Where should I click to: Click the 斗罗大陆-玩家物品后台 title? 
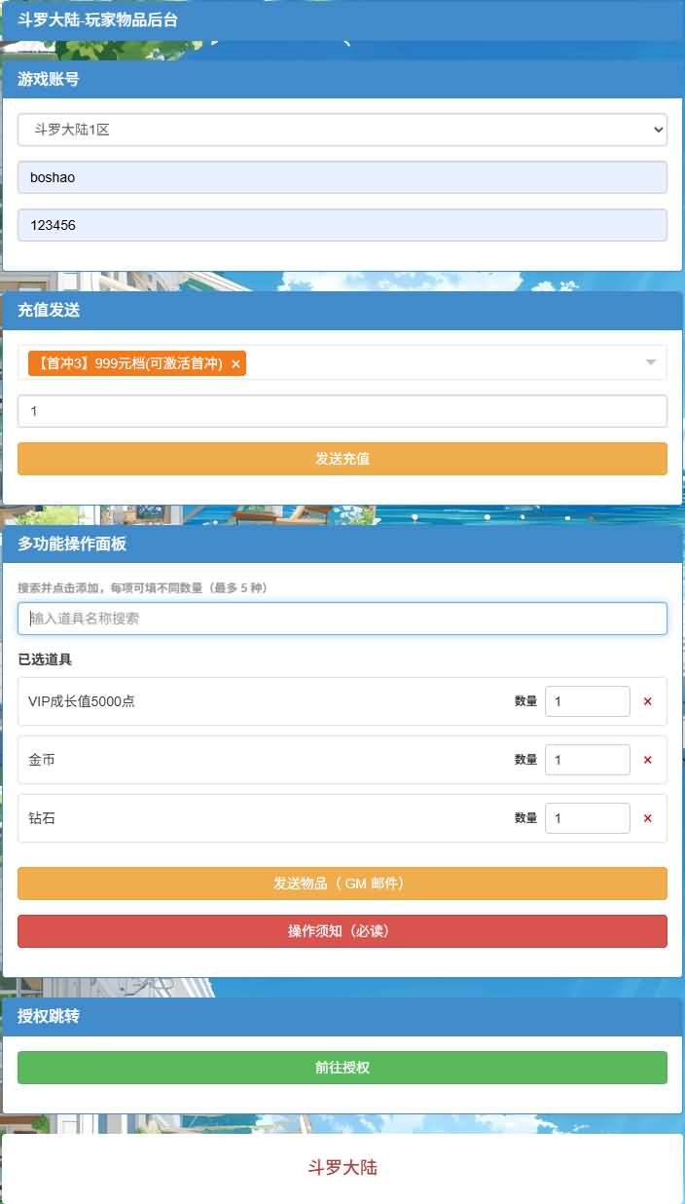click(x=97, y=19)
